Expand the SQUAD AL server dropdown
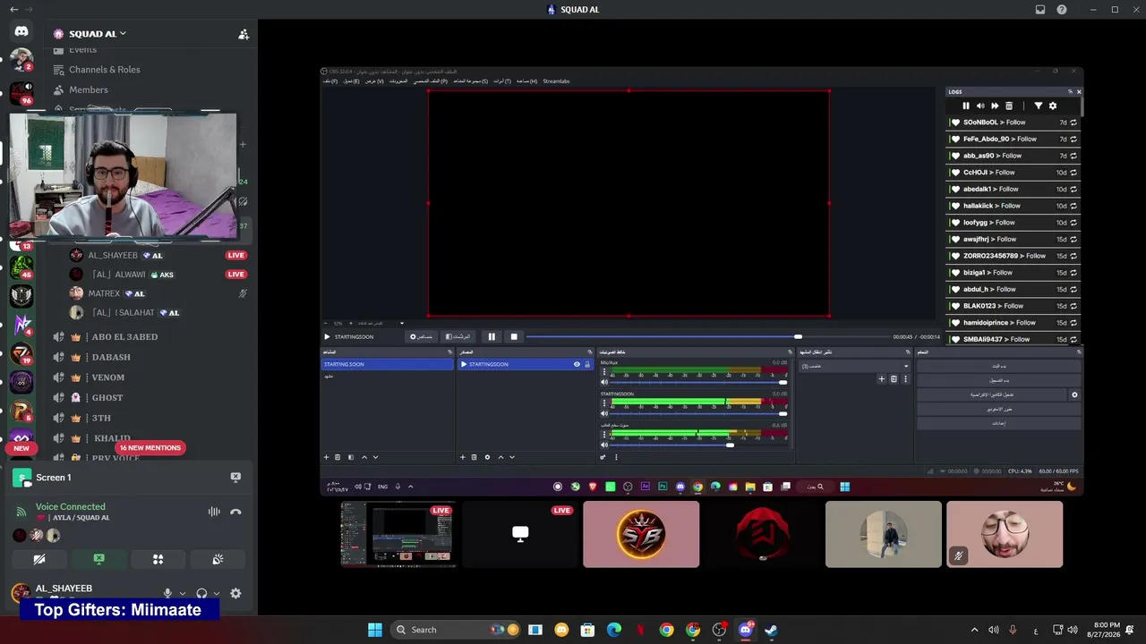This screenshot has width=1146, height=644. (x=123, y=34)
